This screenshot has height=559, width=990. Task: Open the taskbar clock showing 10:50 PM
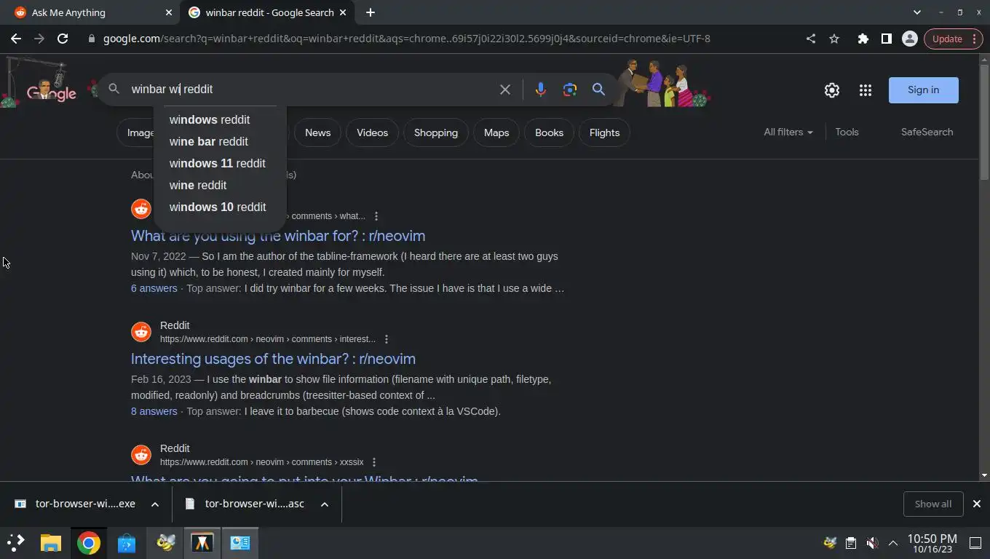click(x=932, y=543)
